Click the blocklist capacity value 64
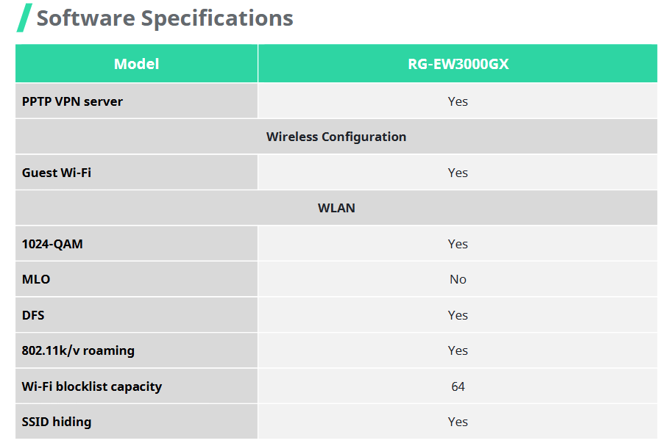 pyautogui.click(x=458, y=386)
